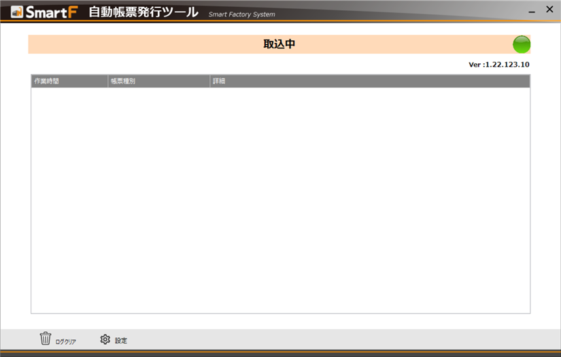
Task: Click the empty gray bottom toolbar area
Action: pos(340,339)
